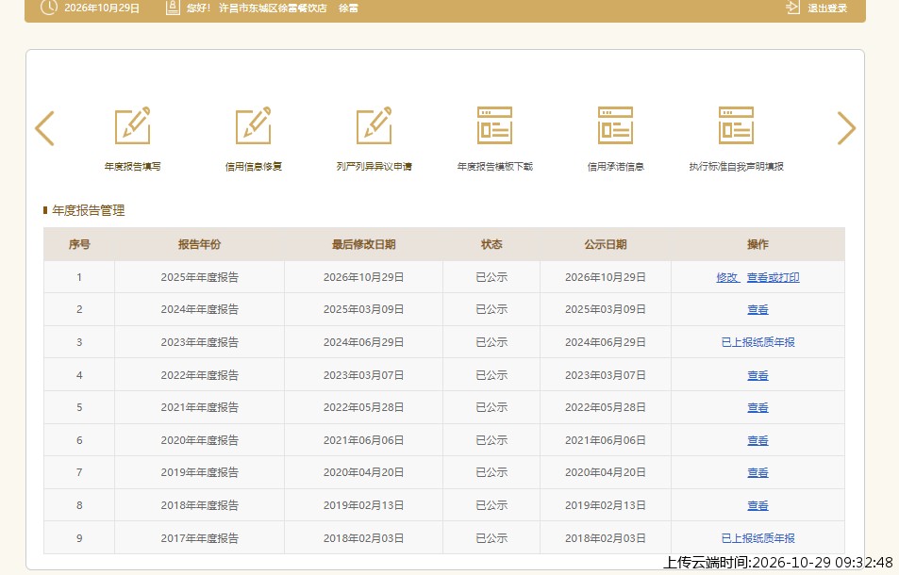Click the 公示日期 column header
The image size is (899, 575).
[606, 244]
